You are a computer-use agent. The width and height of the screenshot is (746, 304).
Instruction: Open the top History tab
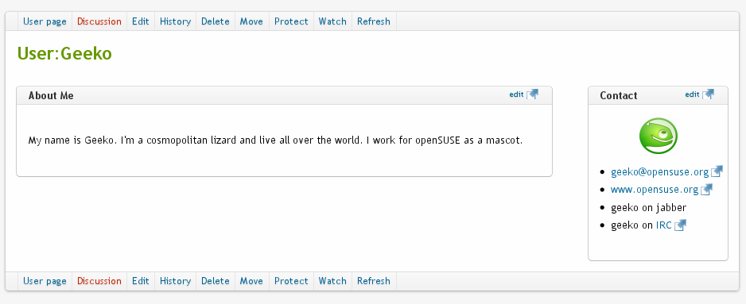click(175, 21)
